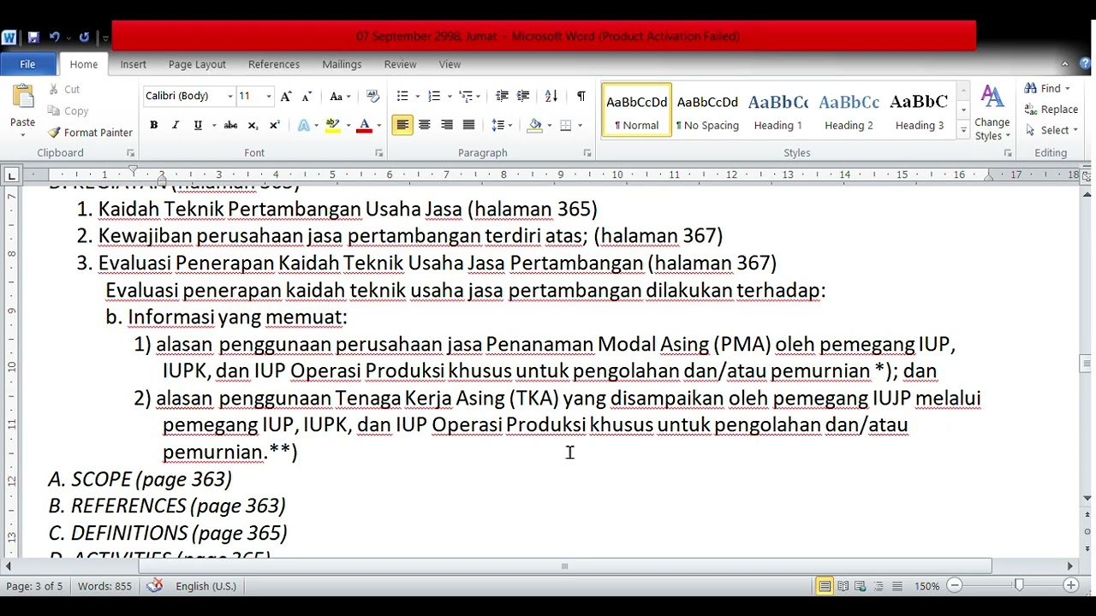
Task: Click Replace in the Editing group
Action: (1051, 110)
